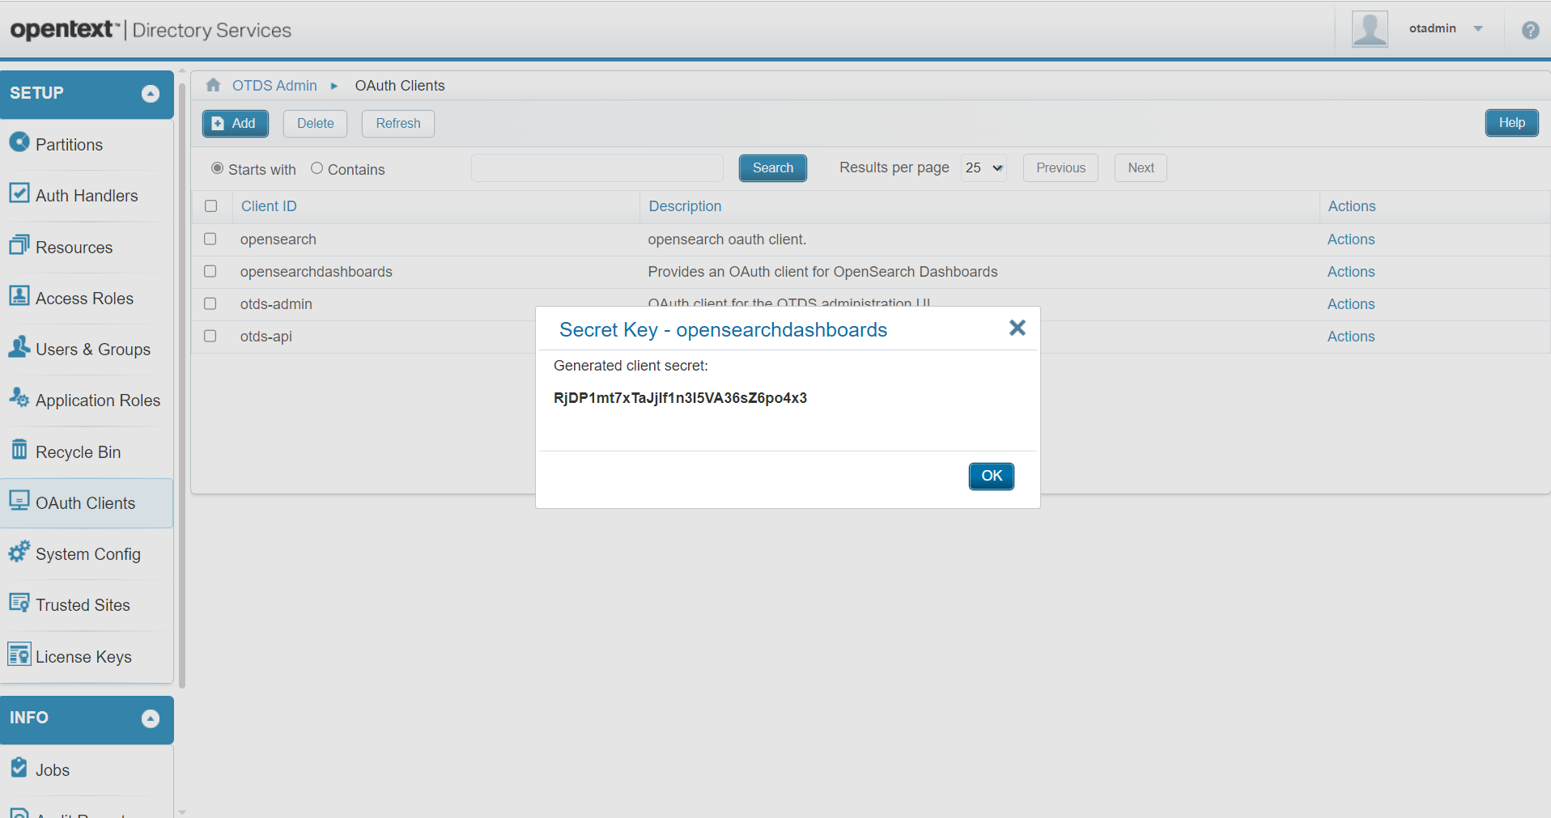Collapse the SETUP section
The image size is (1551, 818).
pyautogui.click(x=151, y=94)
